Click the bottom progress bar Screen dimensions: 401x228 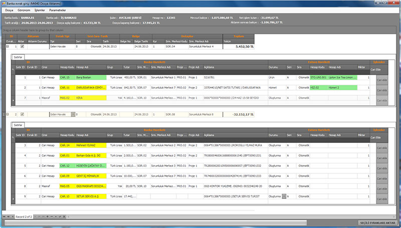(x=155, y=223)
